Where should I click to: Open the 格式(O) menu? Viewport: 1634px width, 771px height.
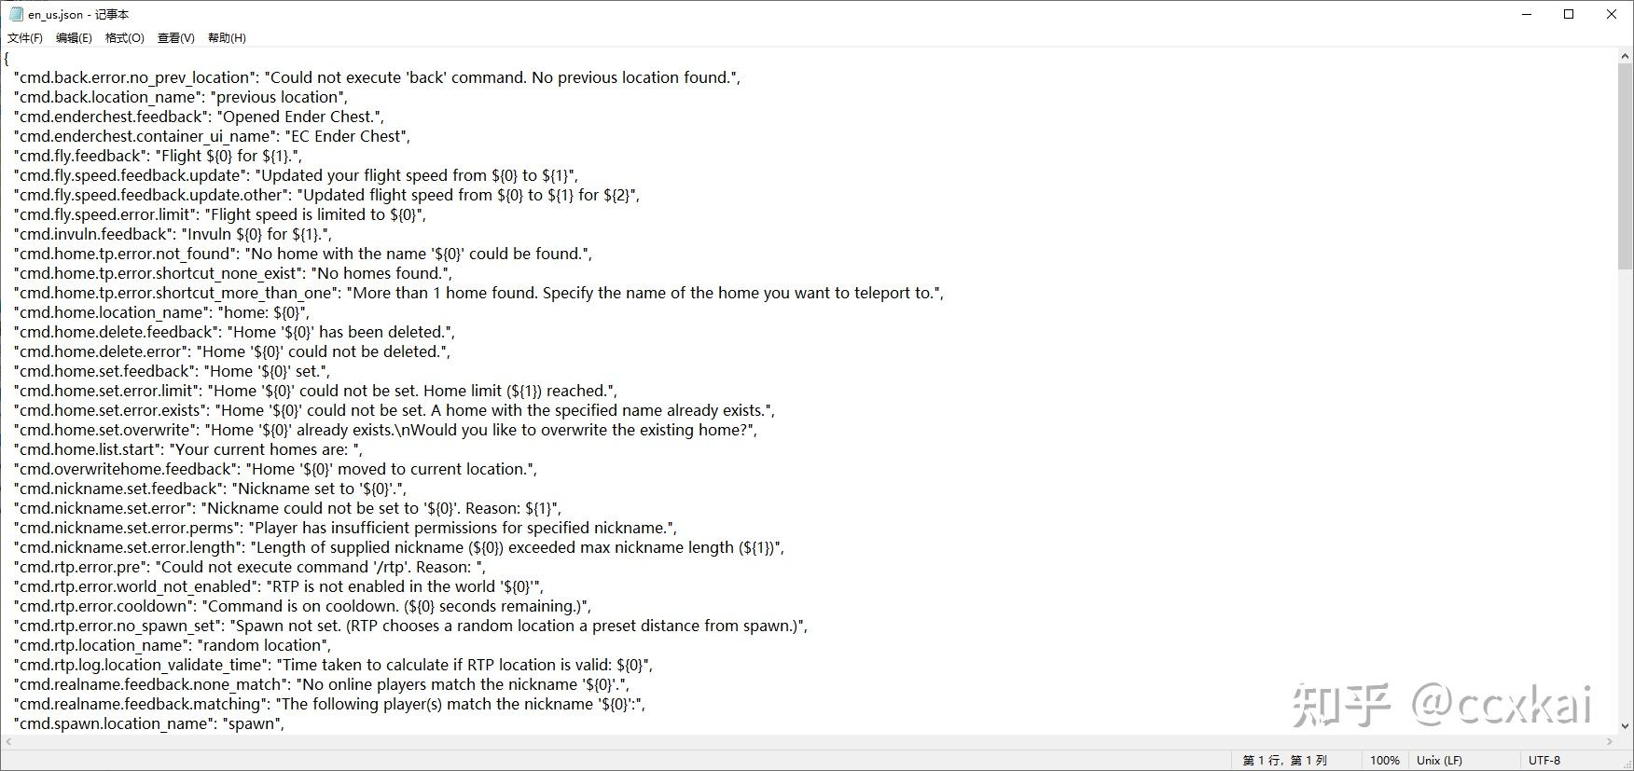pos(125,38)
